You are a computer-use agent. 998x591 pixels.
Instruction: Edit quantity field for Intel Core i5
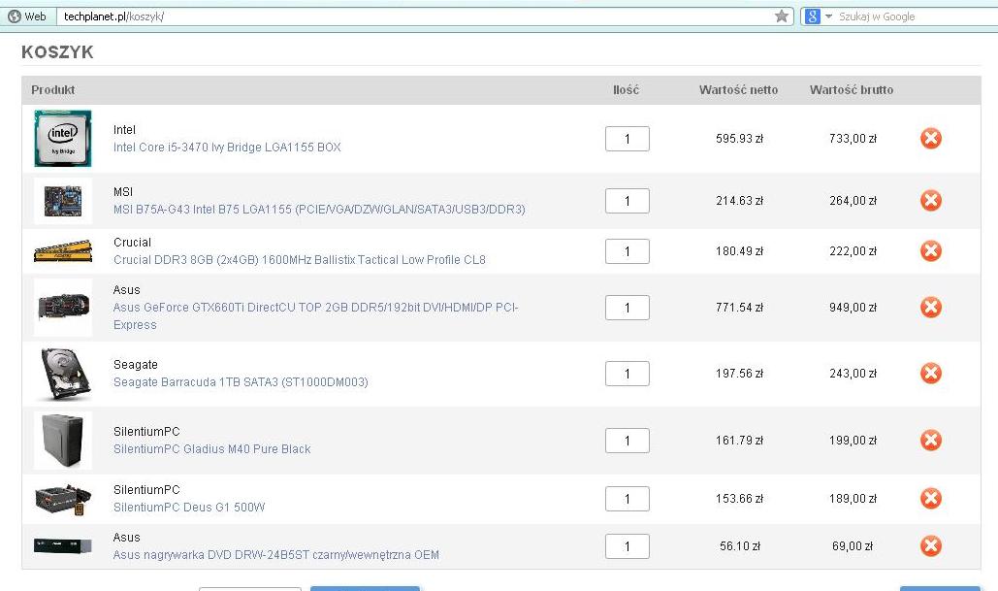pos(627,139)
